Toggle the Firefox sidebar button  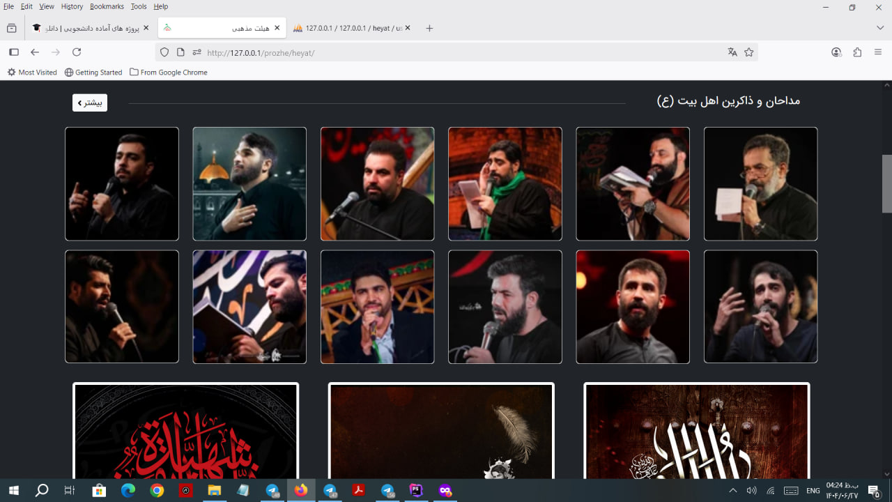tap(13, 52)
